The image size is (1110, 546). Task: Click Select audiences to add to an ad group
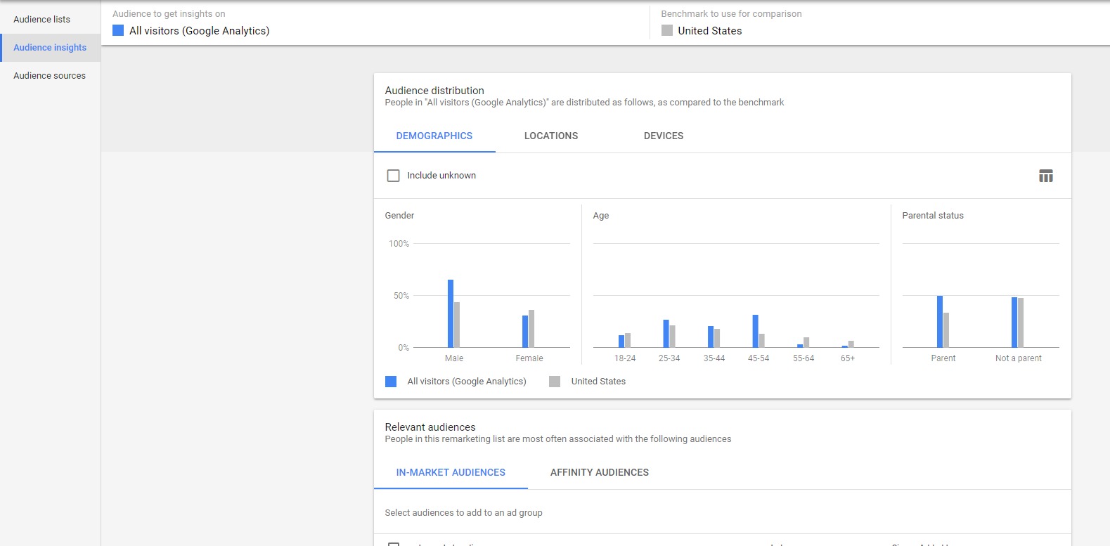[463, 513]
